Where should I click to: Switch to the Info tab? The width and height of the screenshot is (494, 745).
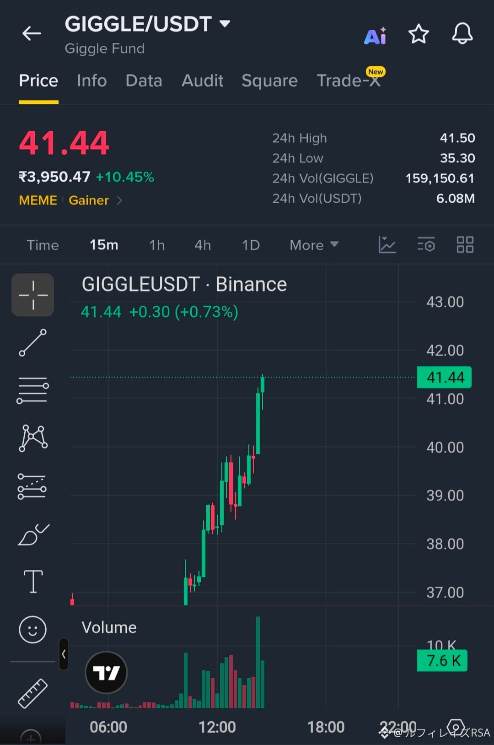91,81
